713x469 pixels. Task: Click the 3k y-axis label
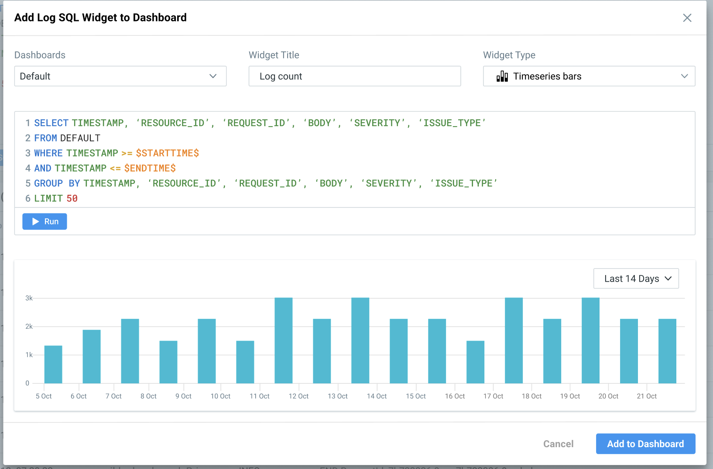(29, 298)
